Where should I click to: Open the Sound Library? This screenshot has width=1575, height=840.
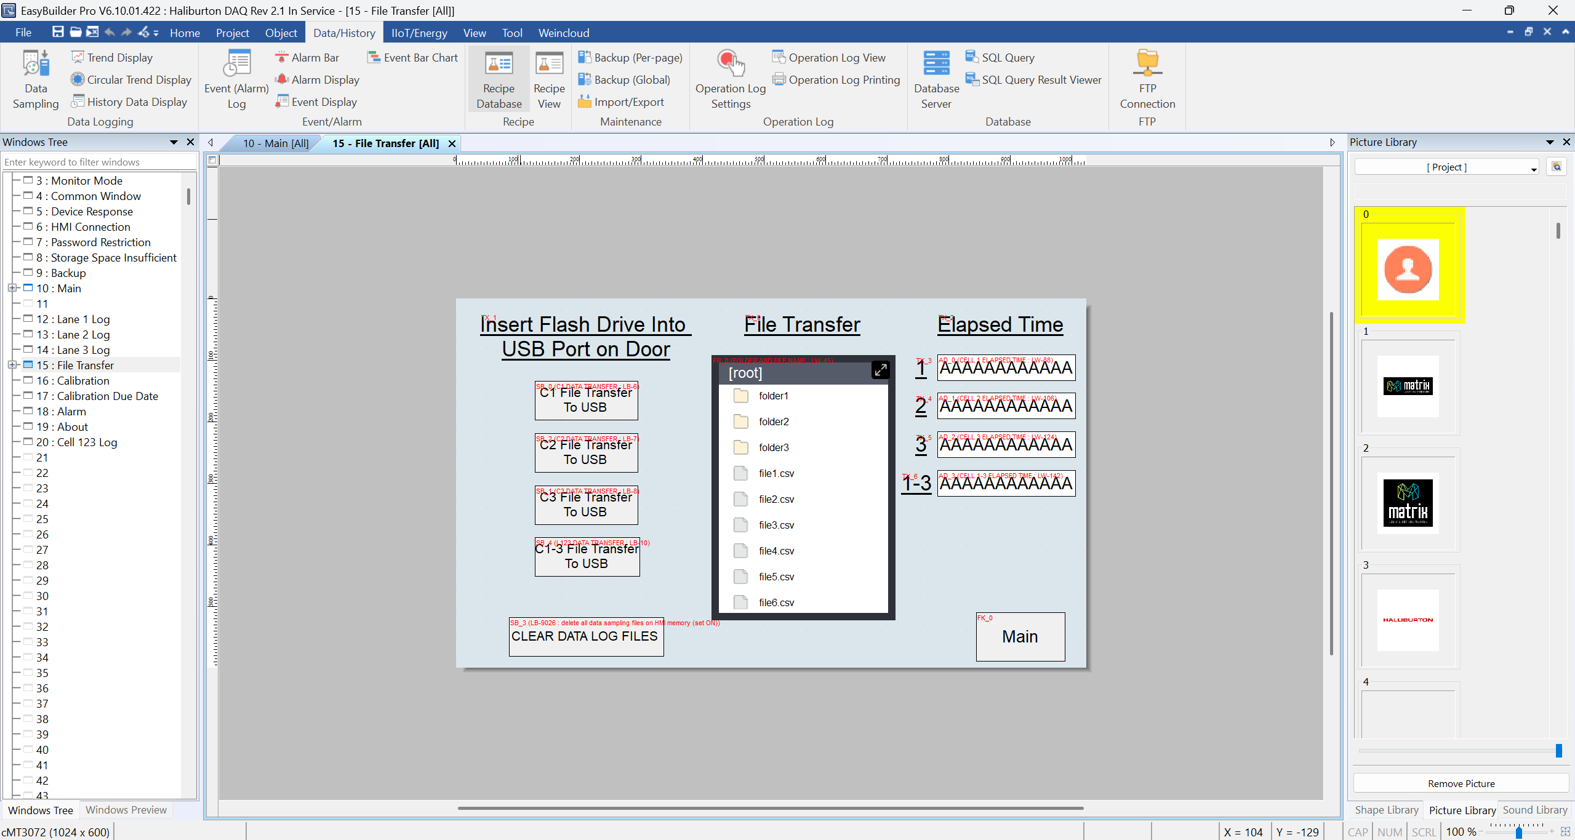pos(1534,810)
